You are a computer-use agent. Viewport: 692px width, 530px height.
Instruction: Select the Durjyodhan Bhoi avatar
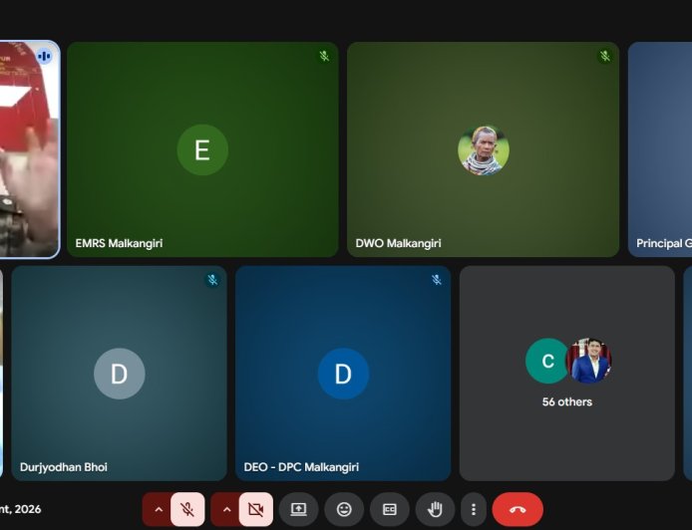(x=120, y=374)
